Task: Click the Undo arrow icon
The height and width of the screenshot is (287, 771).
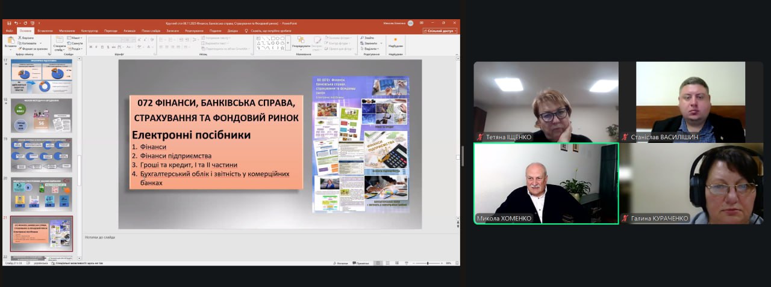Action: 15,23
